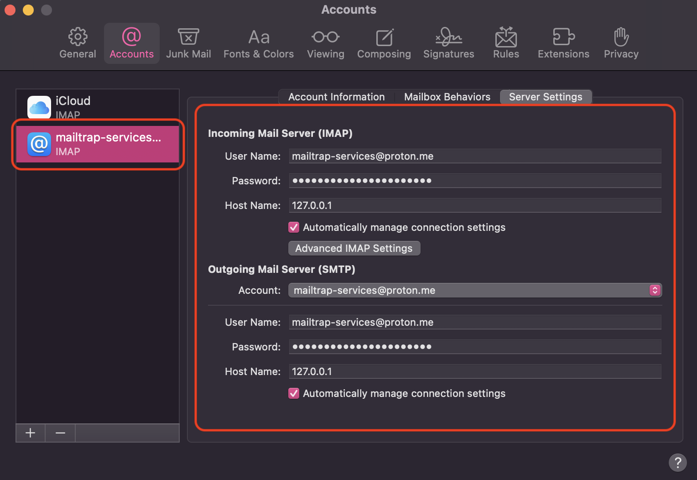Screen dimensions: 697x480
Task: Open Fonts & Colors preferences
Action: point(259,43)
